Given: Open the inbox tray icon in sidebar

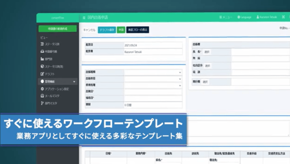Looking at the screenshot, I should (x=42, y=52).
